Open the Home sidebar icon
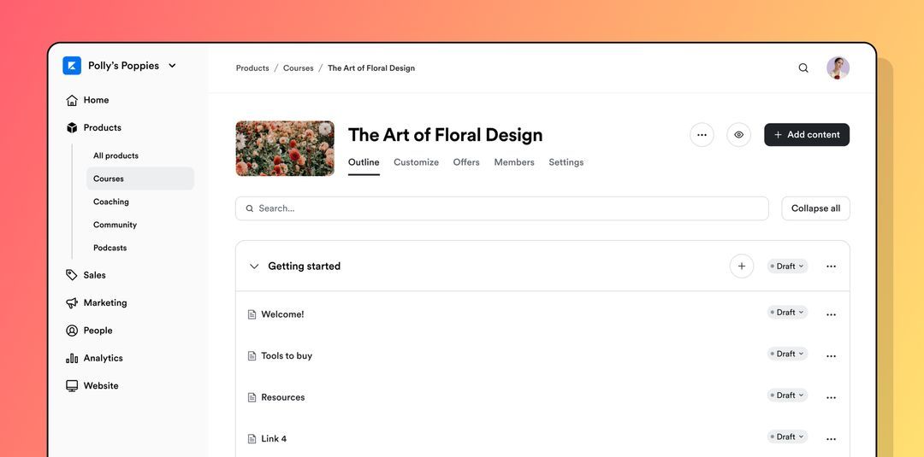This screenshot has width=924, height=457. coord(72,100)
